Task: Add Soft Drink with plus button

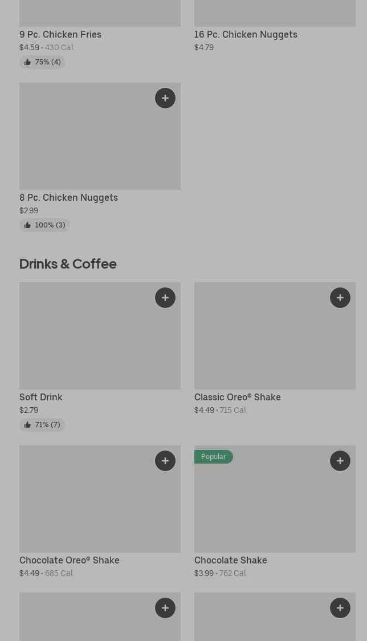Action: (165, 298)
